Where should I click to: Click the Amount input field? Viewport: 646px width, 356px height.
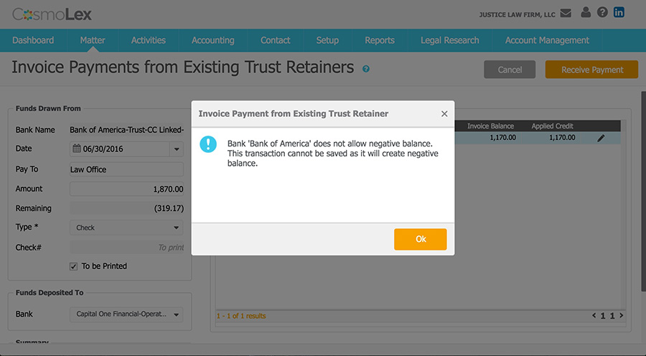point(126,189)
